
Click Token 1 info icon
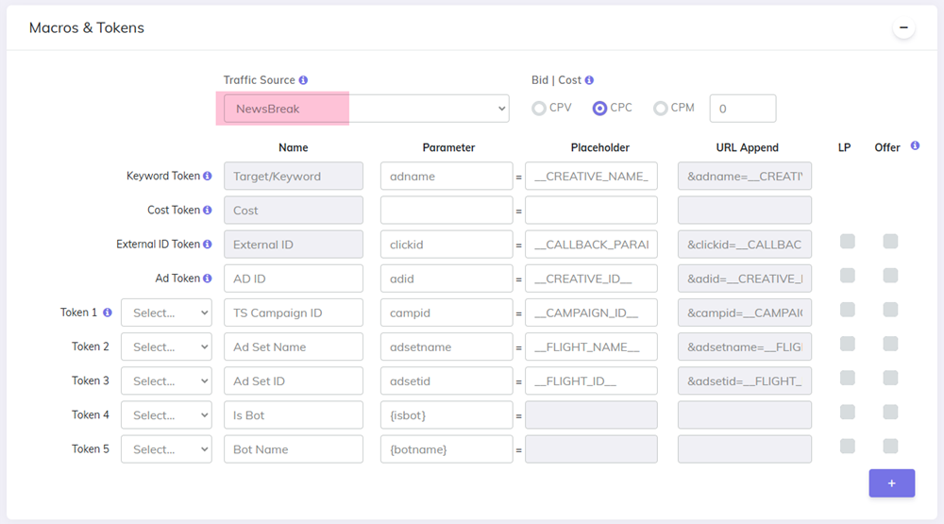click(108, 313)
